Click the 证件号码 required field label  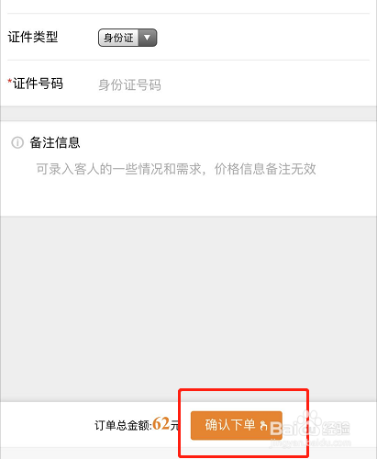(x=38, y=84)
